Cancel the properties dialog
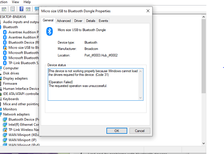 [x=139, y=131]
